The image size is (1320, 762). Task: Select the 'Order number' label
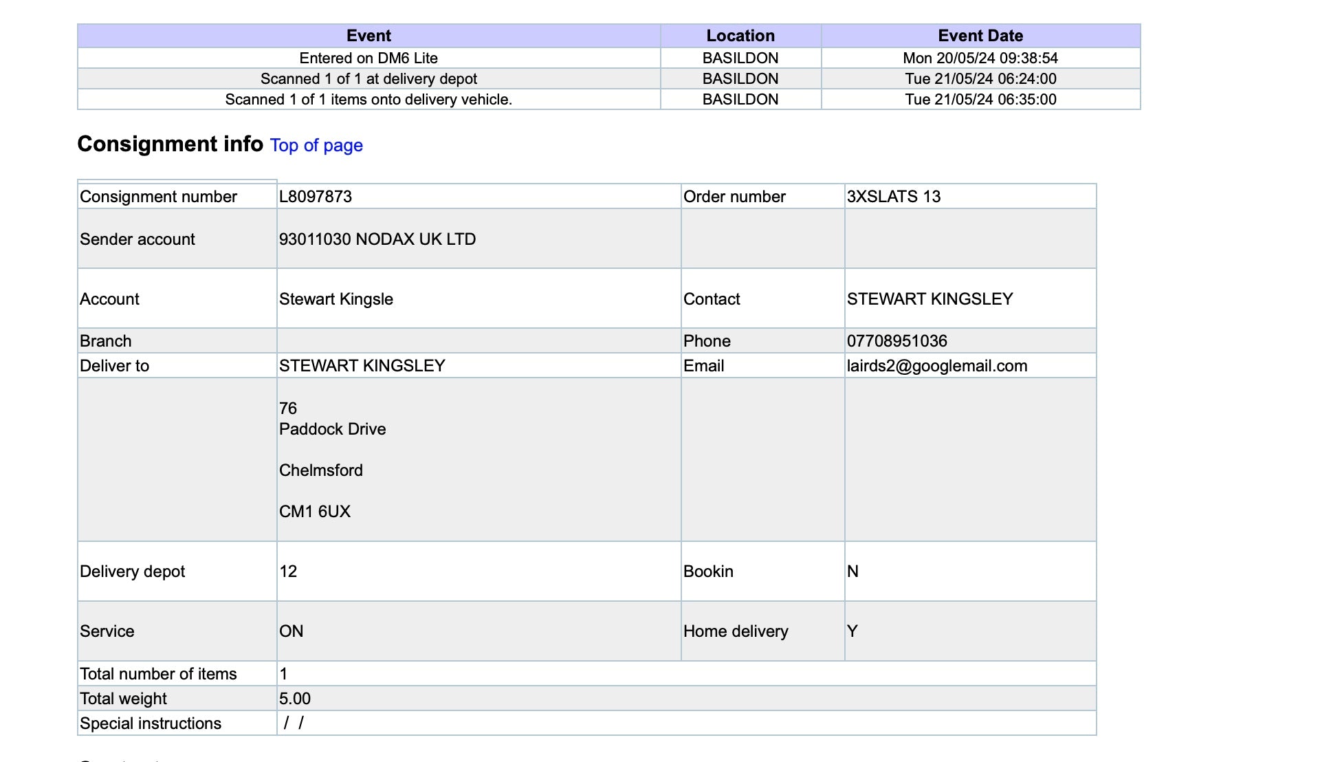coord(734,197)
